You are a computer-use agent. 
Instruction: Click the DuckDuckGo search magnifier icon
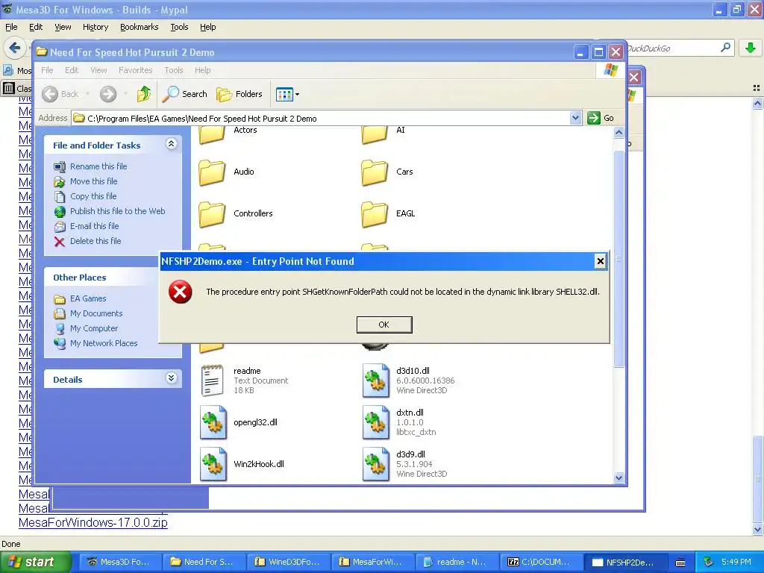click(725, 48)
